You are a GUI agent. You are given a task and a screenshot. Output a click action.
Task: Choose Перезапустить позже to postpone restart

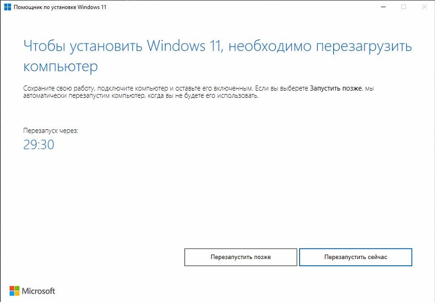click(x=241, y=257)
